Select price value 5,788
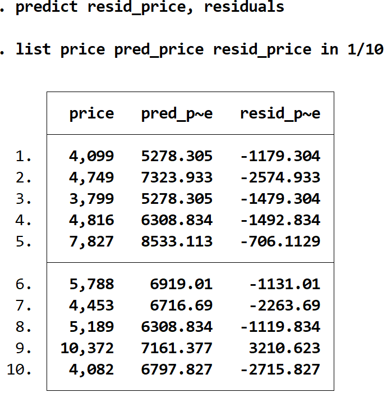This screenshot has height=397, width=387. point(91,284)
